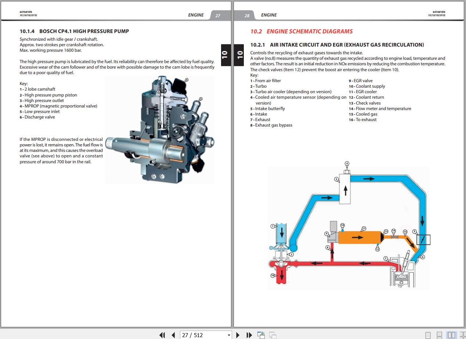The image size is (466, 339).
Task: Open the page number dropdown arrow
Action: tap(229, 335)
